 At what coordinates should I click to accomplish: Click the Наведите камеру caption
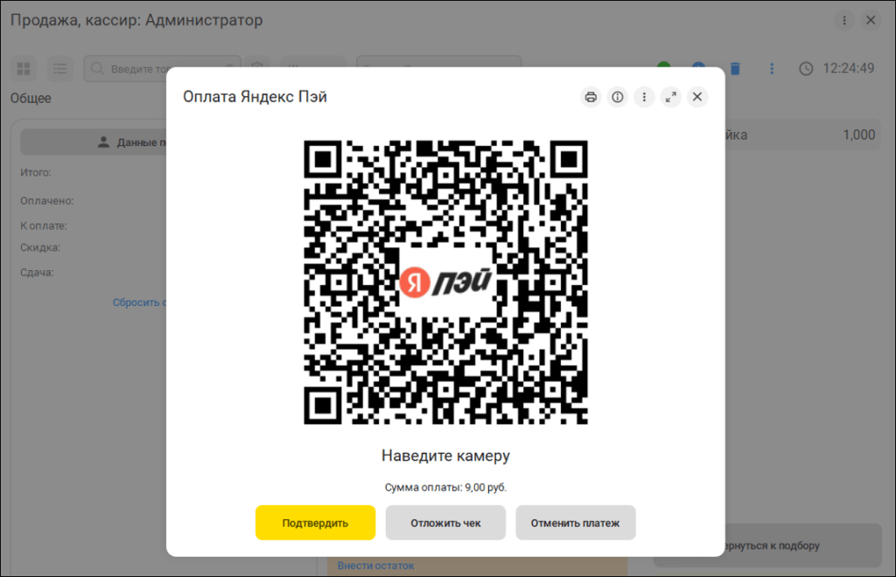[445, 456]
